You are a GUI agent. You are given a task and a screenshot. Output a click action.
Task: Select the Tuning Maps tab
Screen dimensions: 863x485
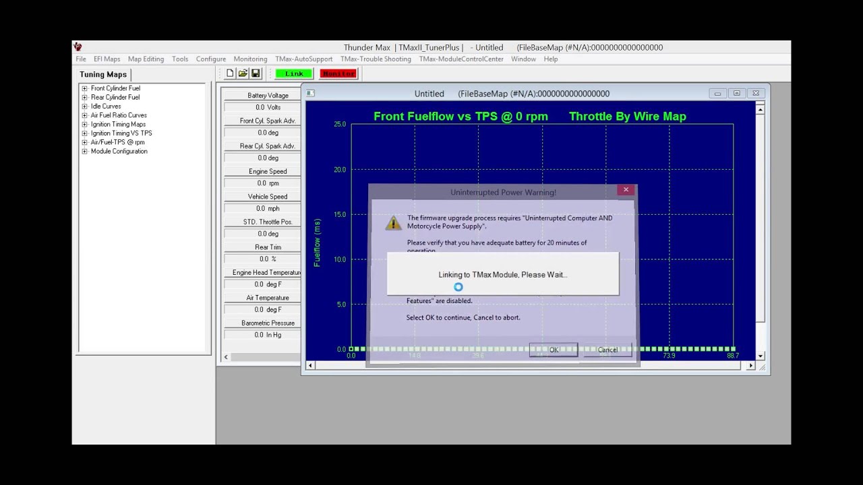click(x=103, y=75)
